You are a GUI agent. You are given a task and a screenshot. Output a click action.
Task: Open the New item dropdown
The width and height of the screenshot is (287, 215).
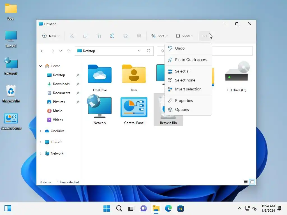pos(51,36)
